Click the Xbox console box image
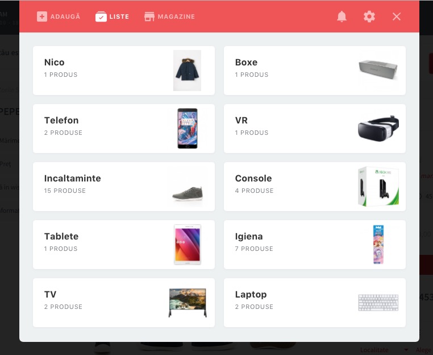The height and width of the screenshot is (355, 433). pyautogui.click(x=378, y=187)
